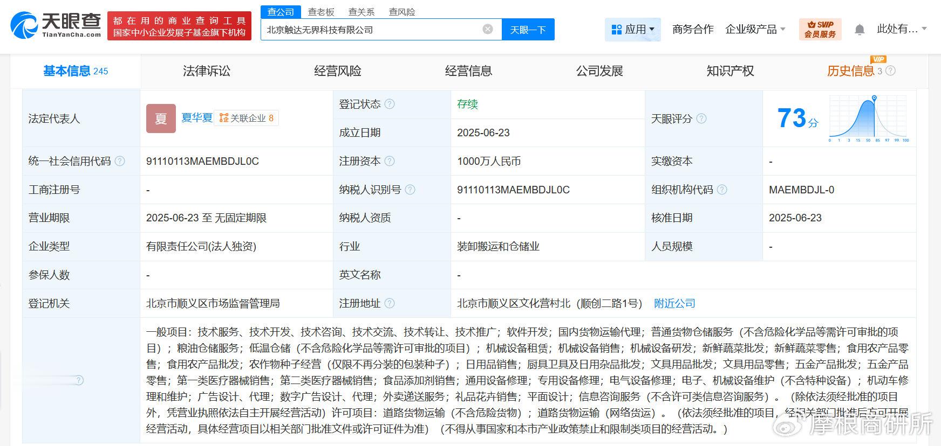This screenshot has height=446, width=941.
Task: Click the 天眼一下 search button
Action: pos(528,30)
